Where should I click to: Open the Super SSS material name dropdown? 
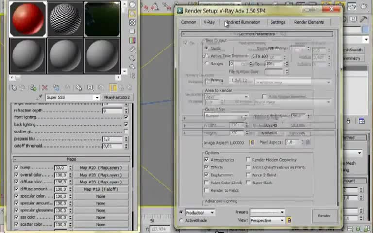pos(97,97)
